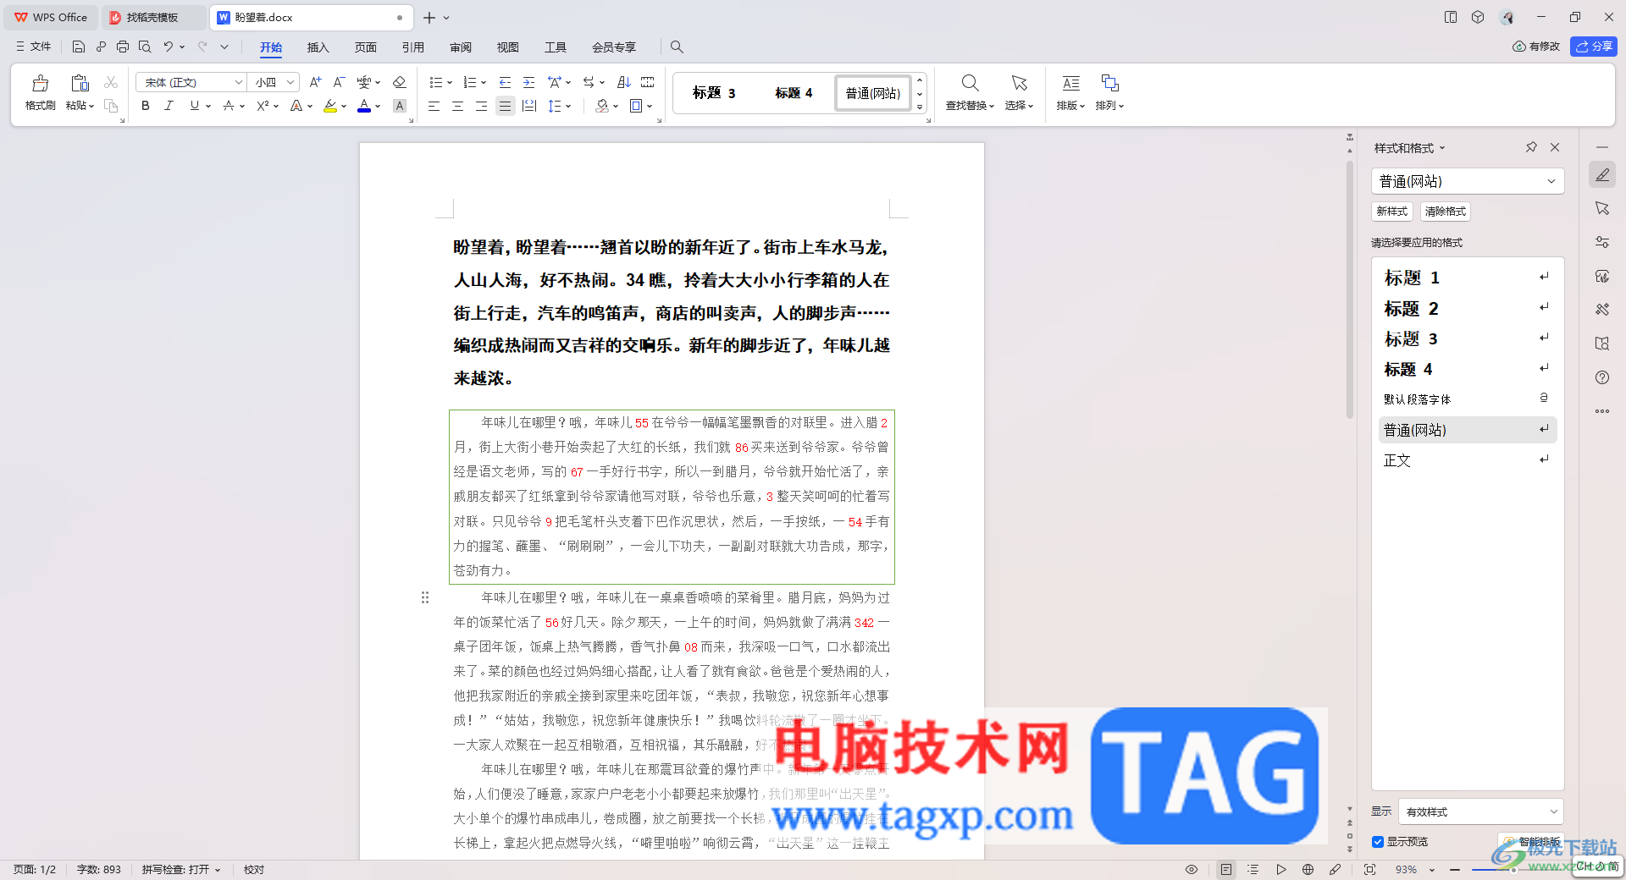Click the clear formatting eraser icon
The height and width of the screenshot is (880, 1626).
click(400, 82)
